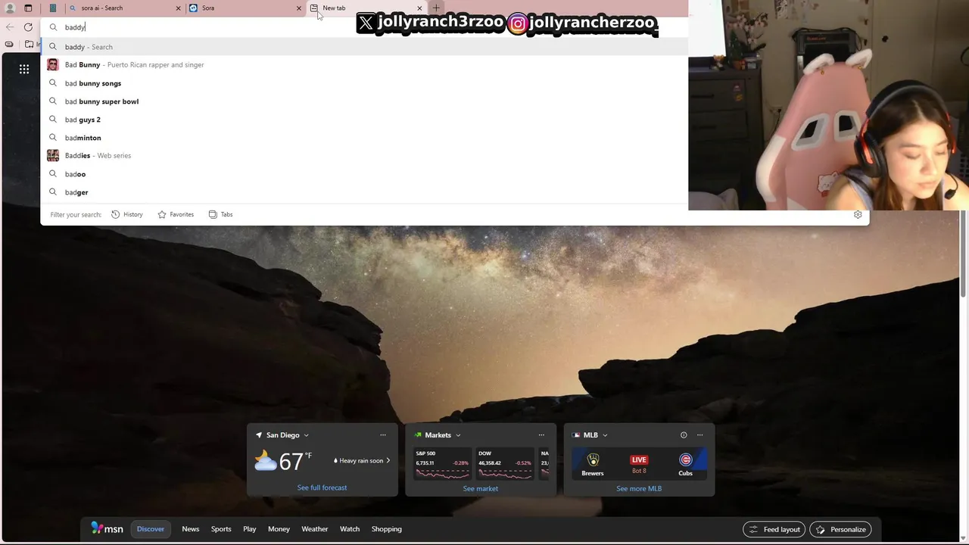Open the Markets card more options
Viewport: 969px width, 545px height.
tap(541, 435)
